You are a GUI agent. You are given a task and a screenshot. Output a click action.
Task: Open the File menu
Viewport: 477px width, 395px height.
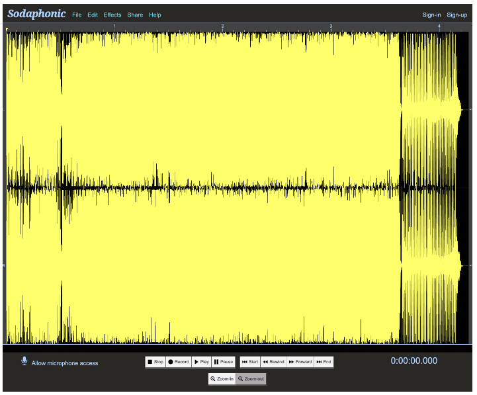pos(77,15)
